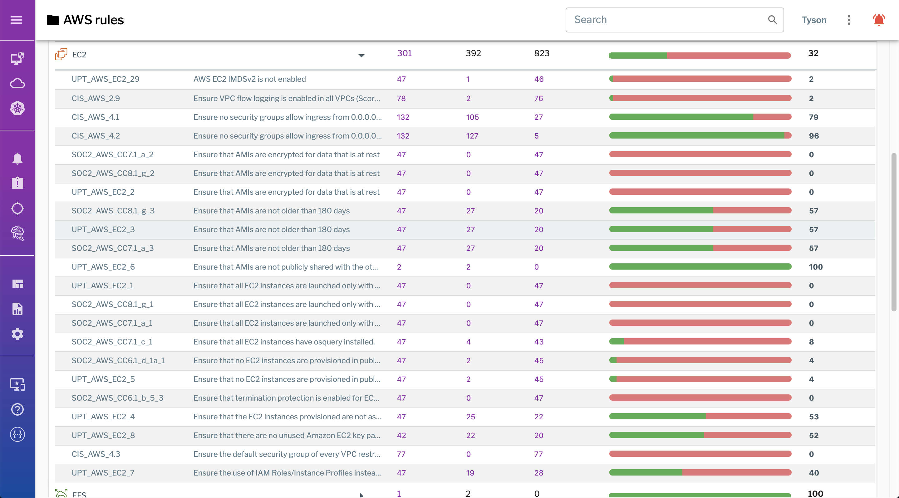Click rule UPT_AWS_EC2_4
The image size is (899, 498).
tap(103, 417)
